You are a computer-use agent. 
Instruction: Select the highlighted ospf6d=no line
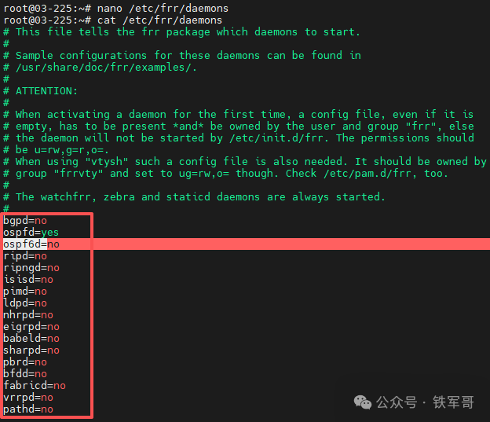coord(31,244)
